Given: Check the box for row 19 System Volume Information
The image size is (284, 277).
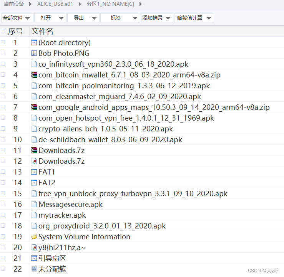Looking at the screenshot, I should [3, 236].
